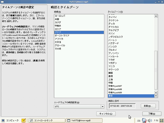The width and height of the screenshot is (164, 123).
Task: Choose カナダ in the region list
Action: pyautogui.click(x=79, y=23)
